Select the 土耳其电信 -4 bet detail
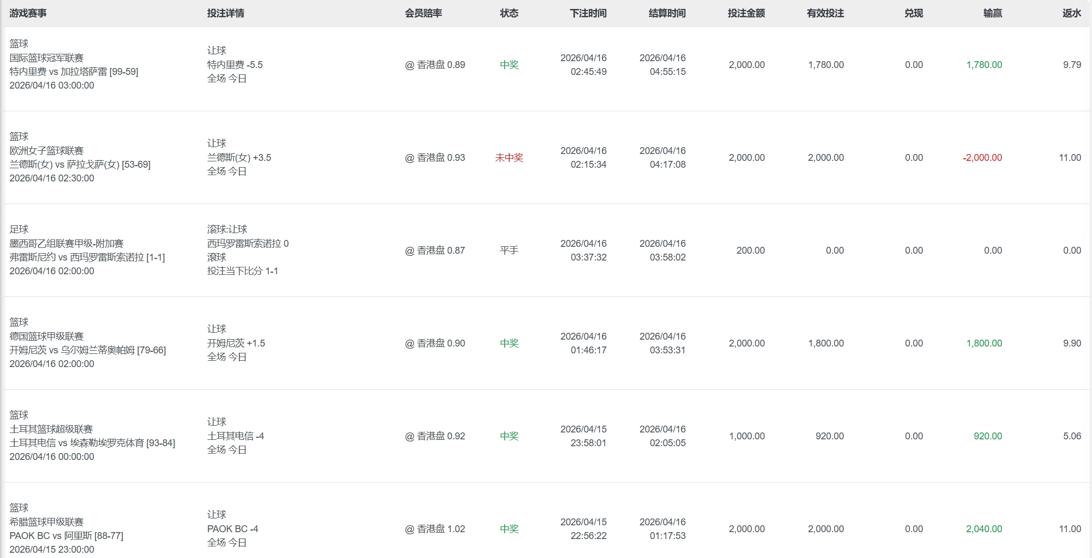The image size is (1092, 558). pos(235,436)
